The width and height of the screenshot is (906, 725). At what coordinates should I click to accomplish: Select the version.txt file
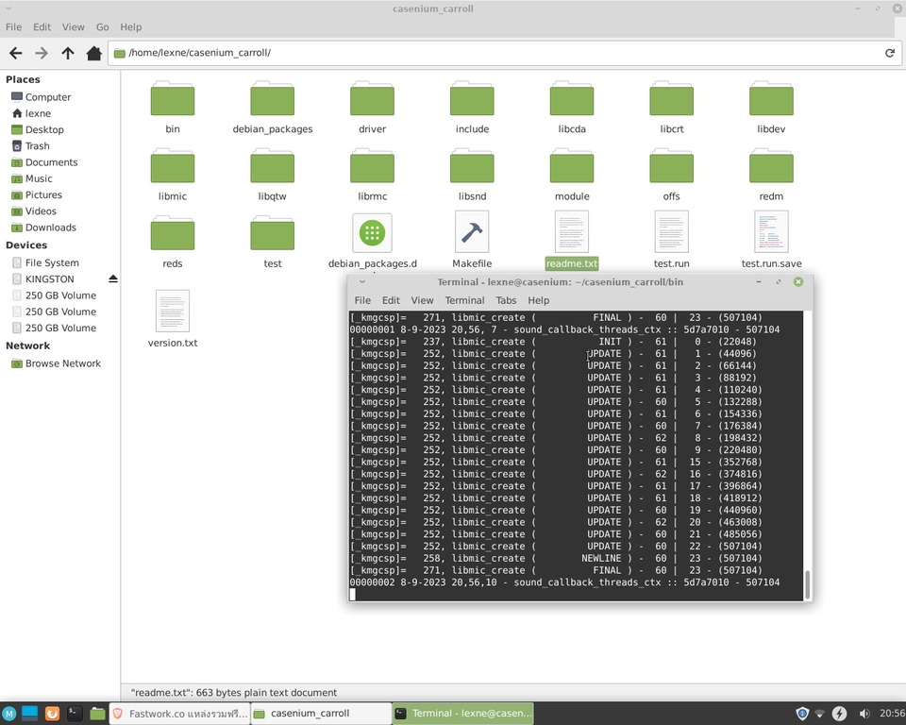pos(173,319)
